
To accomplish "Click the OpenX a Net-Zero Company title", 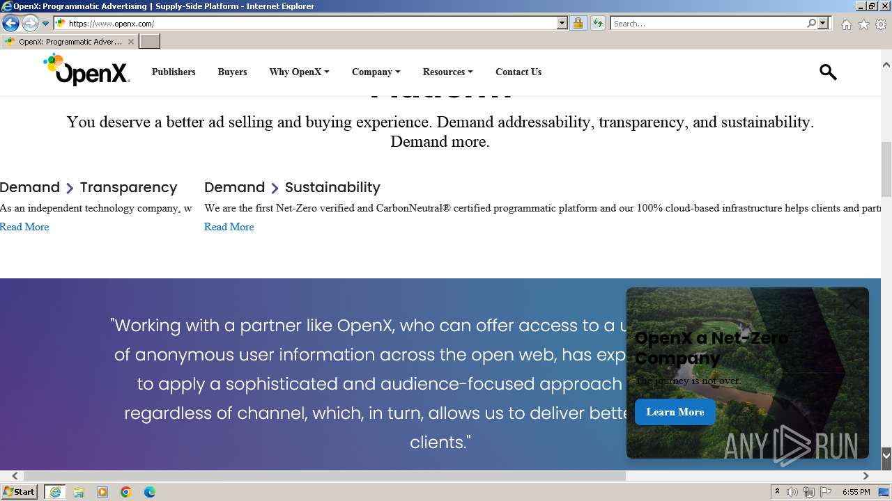I will [x=712, y=348].
